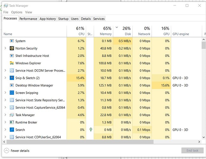Click the vertical scrollbar thumb
This screenshot has width=206, height=159.
pyautogui.click(x=204, y=45)
